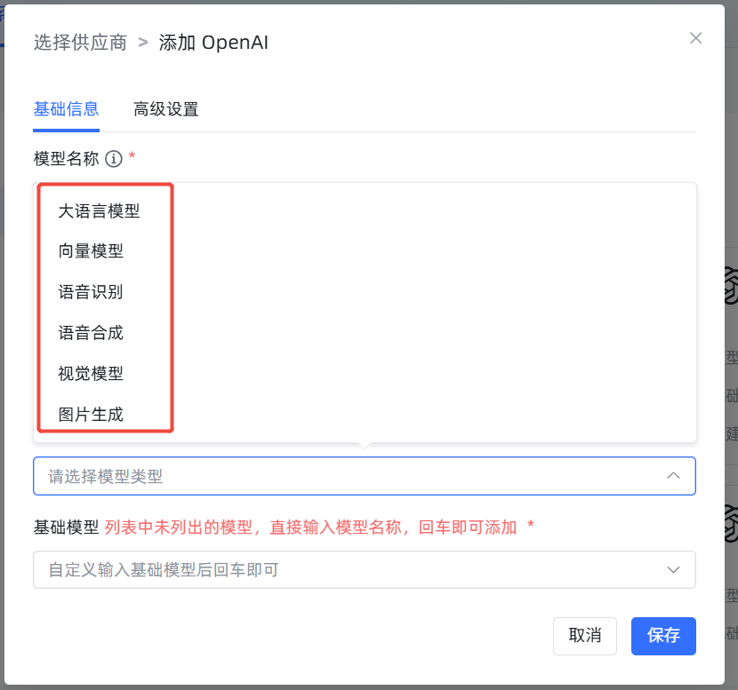Close the 添加 OpenAI dialog
The width and height of the screenshot is (738, 690).
click(695, 38)
